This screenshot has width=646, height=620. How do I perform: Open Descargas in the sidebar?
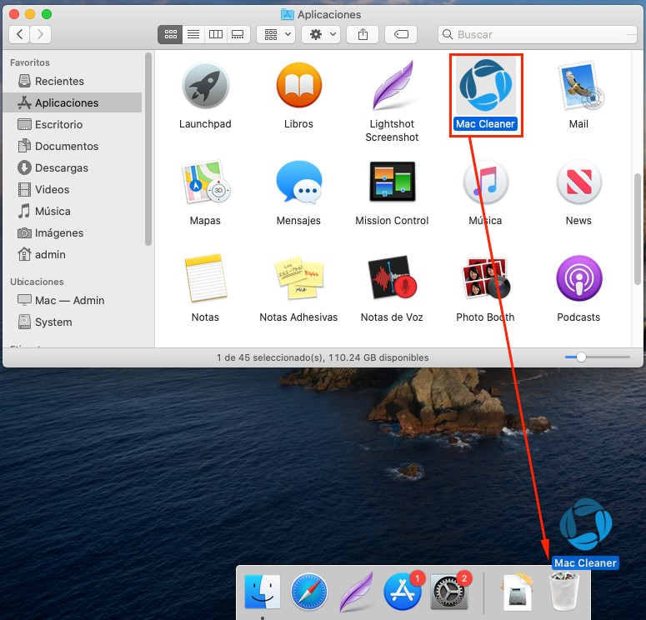click(x=72, y=167)
